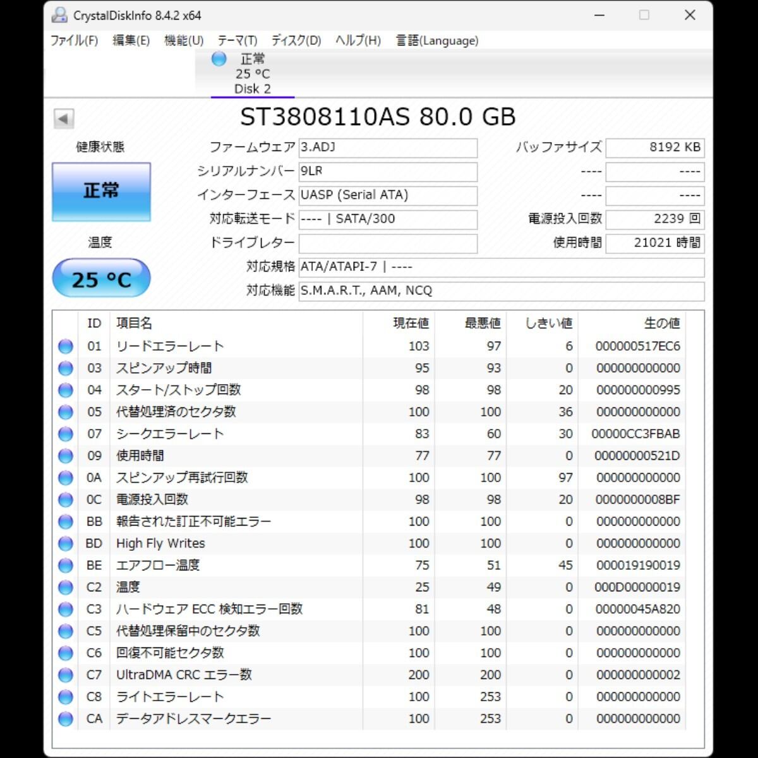Click the CrystalDiskInfo app icon in title bar
The width and height of the screenshot is (758, 758).
[x=59, y=15]
